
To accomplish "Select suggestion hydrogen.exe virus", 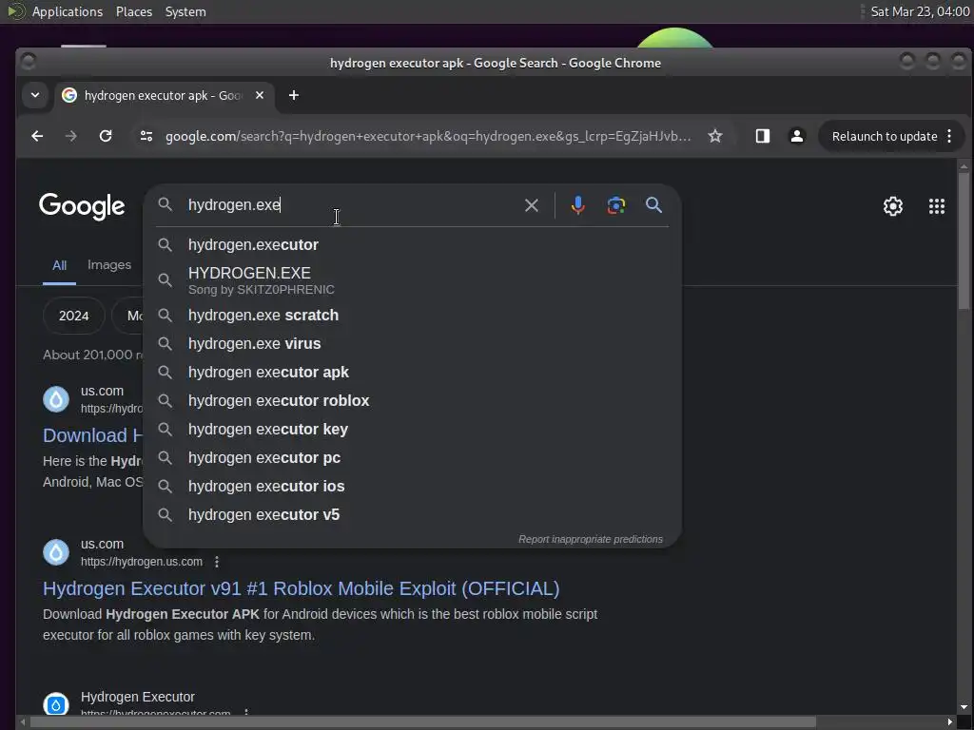I will point(412,343).
